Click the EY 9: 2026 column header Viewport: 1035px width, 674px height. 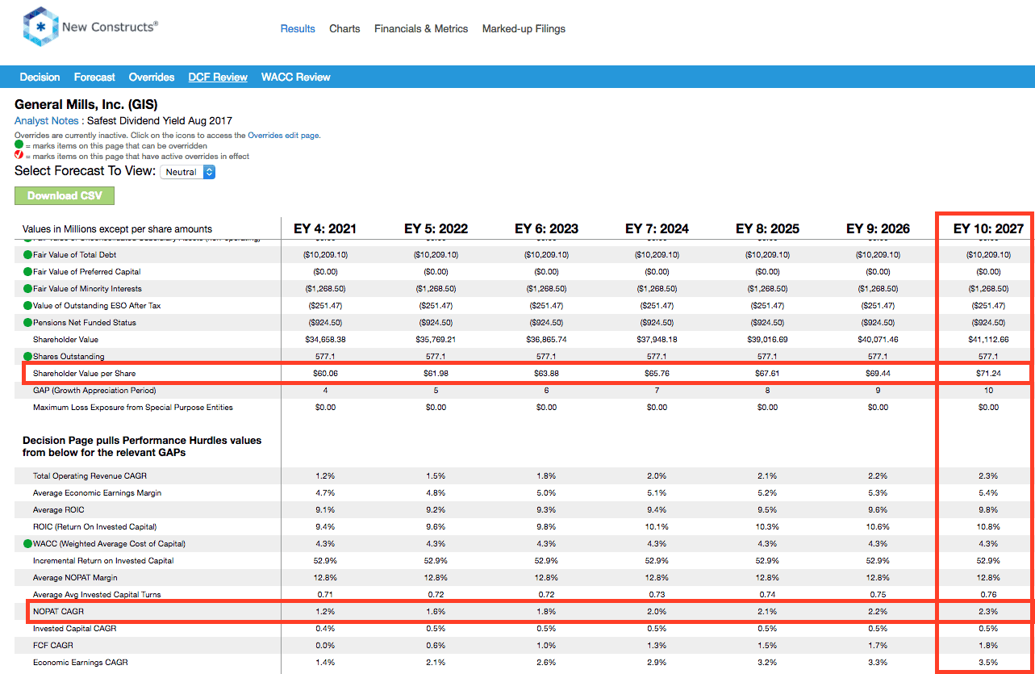(x=878, y=228)
